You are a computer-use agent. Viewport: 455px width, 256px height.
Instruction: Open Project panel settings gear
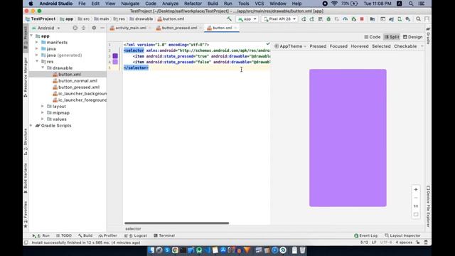pyautogui.click(x=94, y=28)
